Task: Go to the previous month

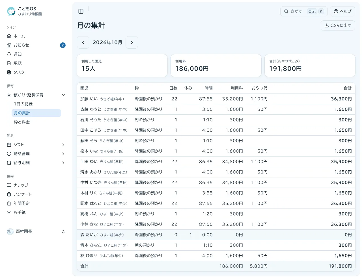Action: click(x=83, y=42)
